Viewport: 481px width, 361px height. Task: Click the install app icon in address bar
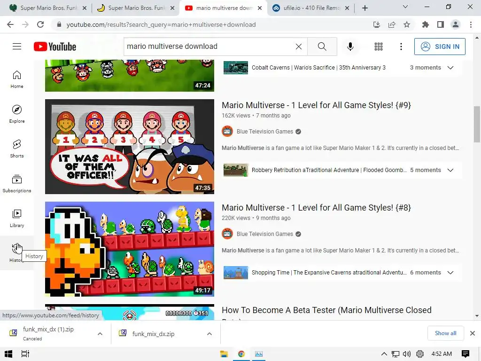[377, 24]
